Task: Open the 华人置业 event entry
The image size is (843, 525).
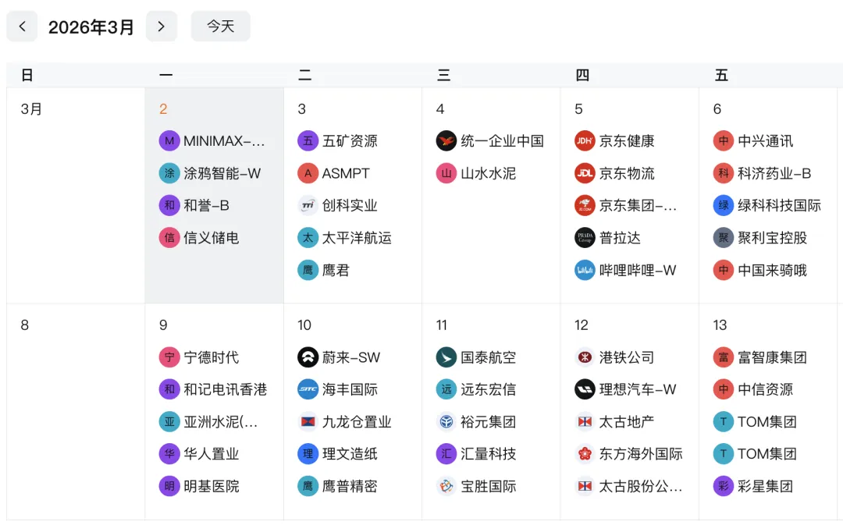Action: [x=200, y=454]
